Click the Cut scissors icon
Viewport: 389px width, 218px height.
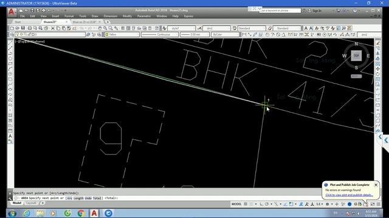click(x=53, y=28)
